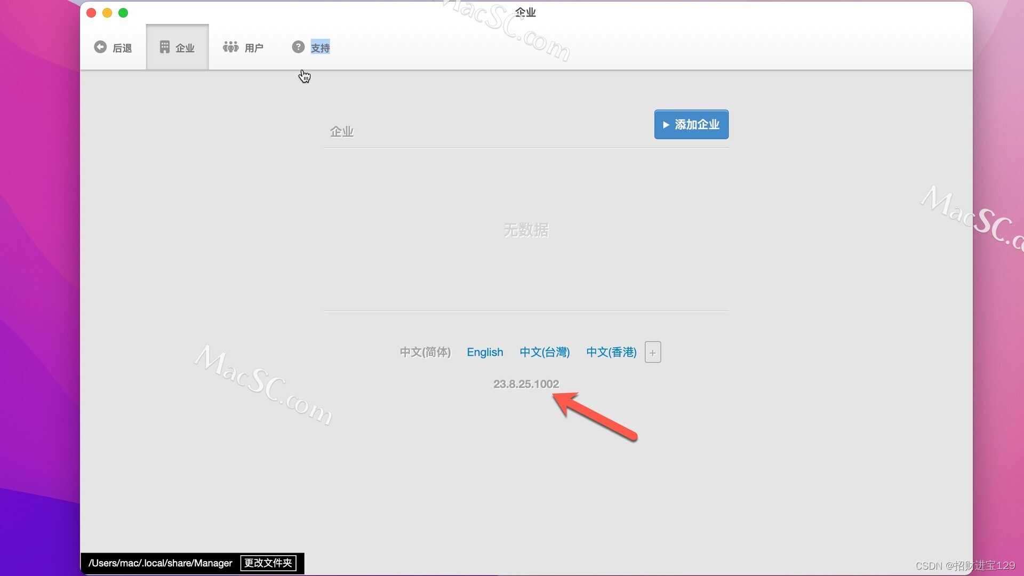Open the 支持 support link text
The height and width of the screenshot is (576, 1024).
click(x=320, y=48)
